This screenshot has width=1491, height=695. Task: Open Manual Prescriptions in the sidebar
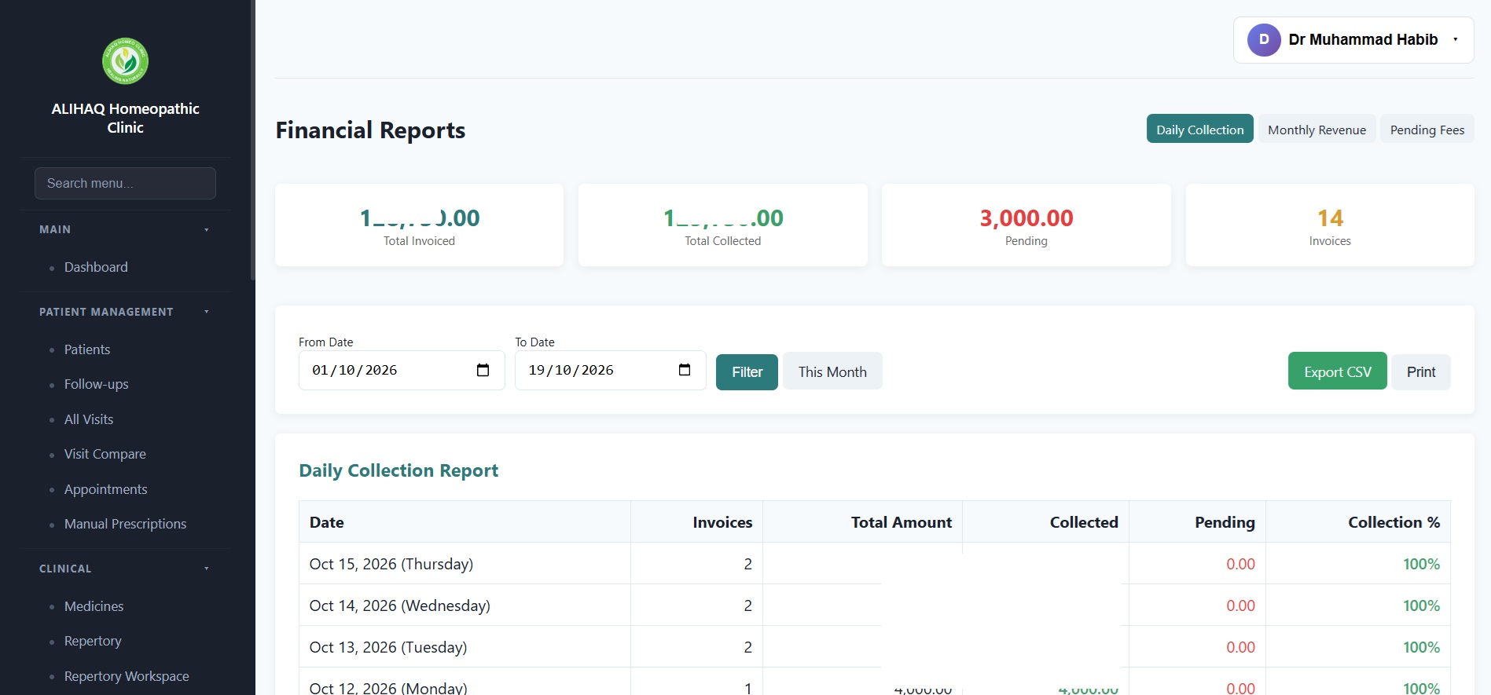tap(126, 524)
